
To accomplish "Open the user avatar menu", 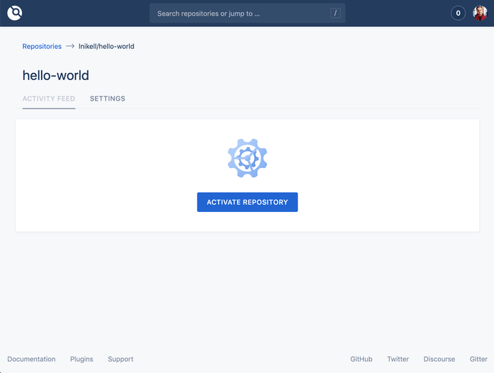I will (480, 13).
